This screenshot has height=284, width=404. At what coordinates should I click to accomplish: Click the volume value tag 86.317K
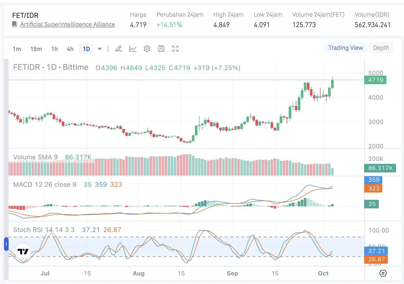[x=380, y=168]
